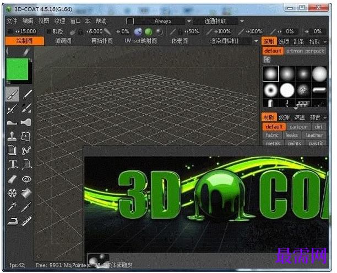Choose the fill bucket tool
Viewport: 337px width, 273px height.
click(26, 193)
